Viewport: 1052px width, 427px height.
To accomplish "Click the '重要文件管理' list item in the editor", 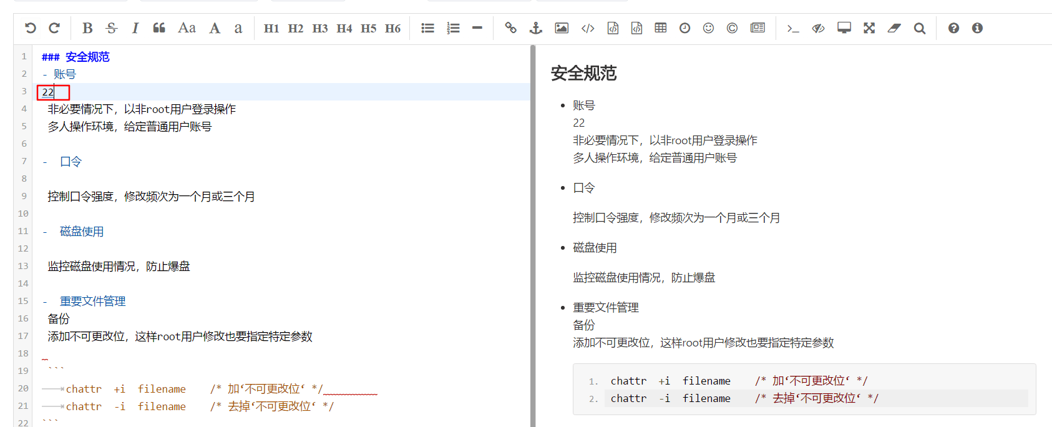I will point(92,302).
